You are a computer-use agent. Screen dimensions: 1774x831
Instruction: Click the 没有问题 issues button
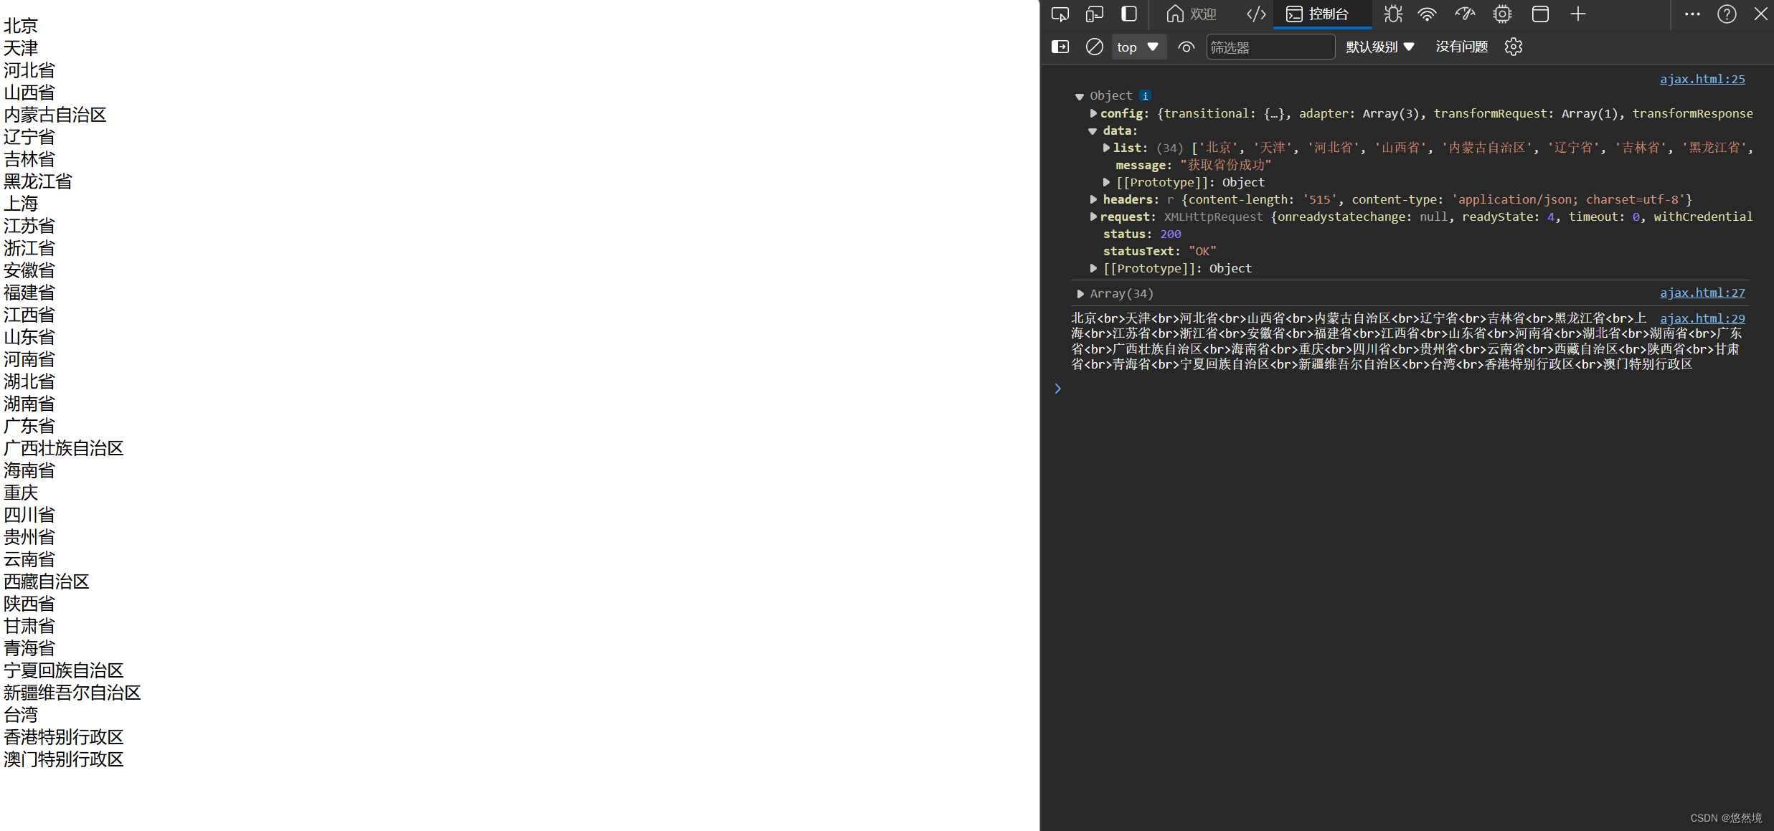[1461, 47]
